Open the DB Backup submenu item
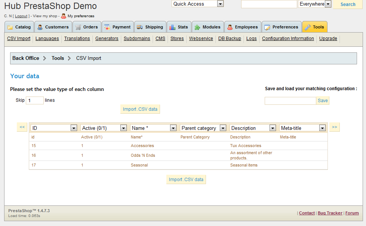This screenshot has width=366, height=226. point(230,39)
